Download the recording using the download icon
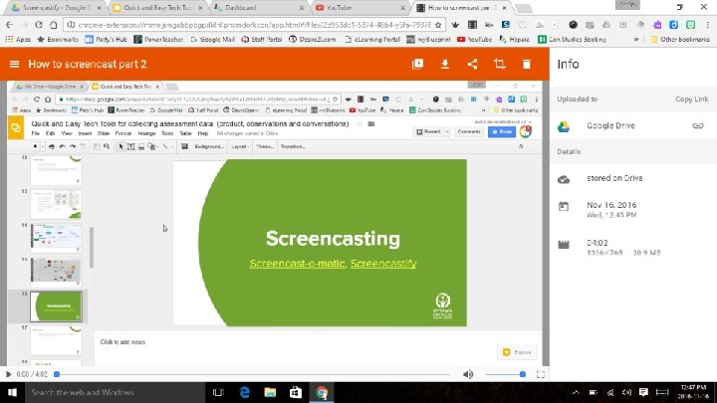Viewport: 717px width, 403px height. [x=444, y=64]
